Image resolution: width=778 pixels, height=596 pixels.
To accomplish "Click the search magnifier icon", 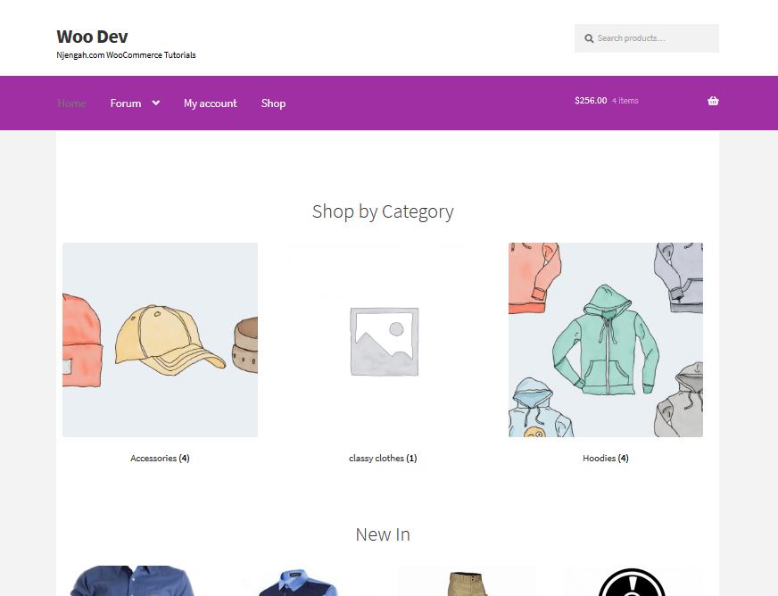I will point(589,37).
